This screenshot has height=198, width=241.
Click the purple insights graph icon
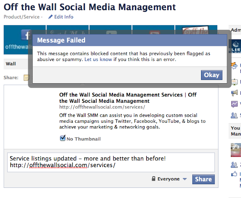pos(234,104)
